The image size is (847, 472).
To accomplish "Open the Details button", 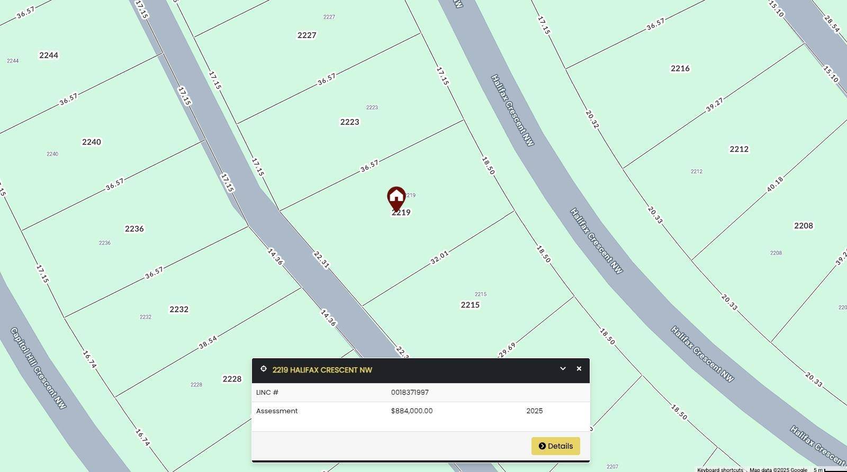I will [x=555, y=446].
